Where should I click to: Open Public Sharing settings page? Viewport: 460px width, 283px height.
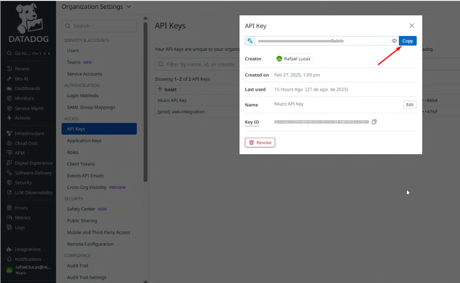pyautogui.click(x=82, y=221)
